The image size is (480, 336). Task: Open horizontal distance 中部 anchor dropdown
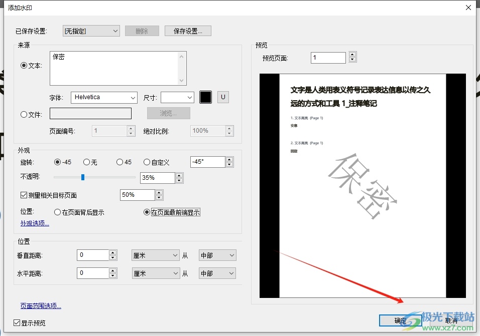click(x=217, y=273)
